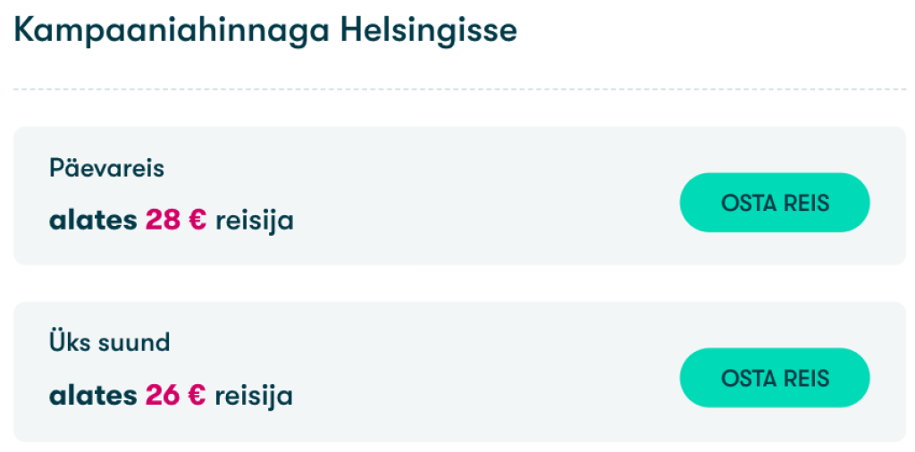Click the Kampaaniahinnaga Helsingisse heading
Screen dimensions: 915x452
[x=265, y=31]
